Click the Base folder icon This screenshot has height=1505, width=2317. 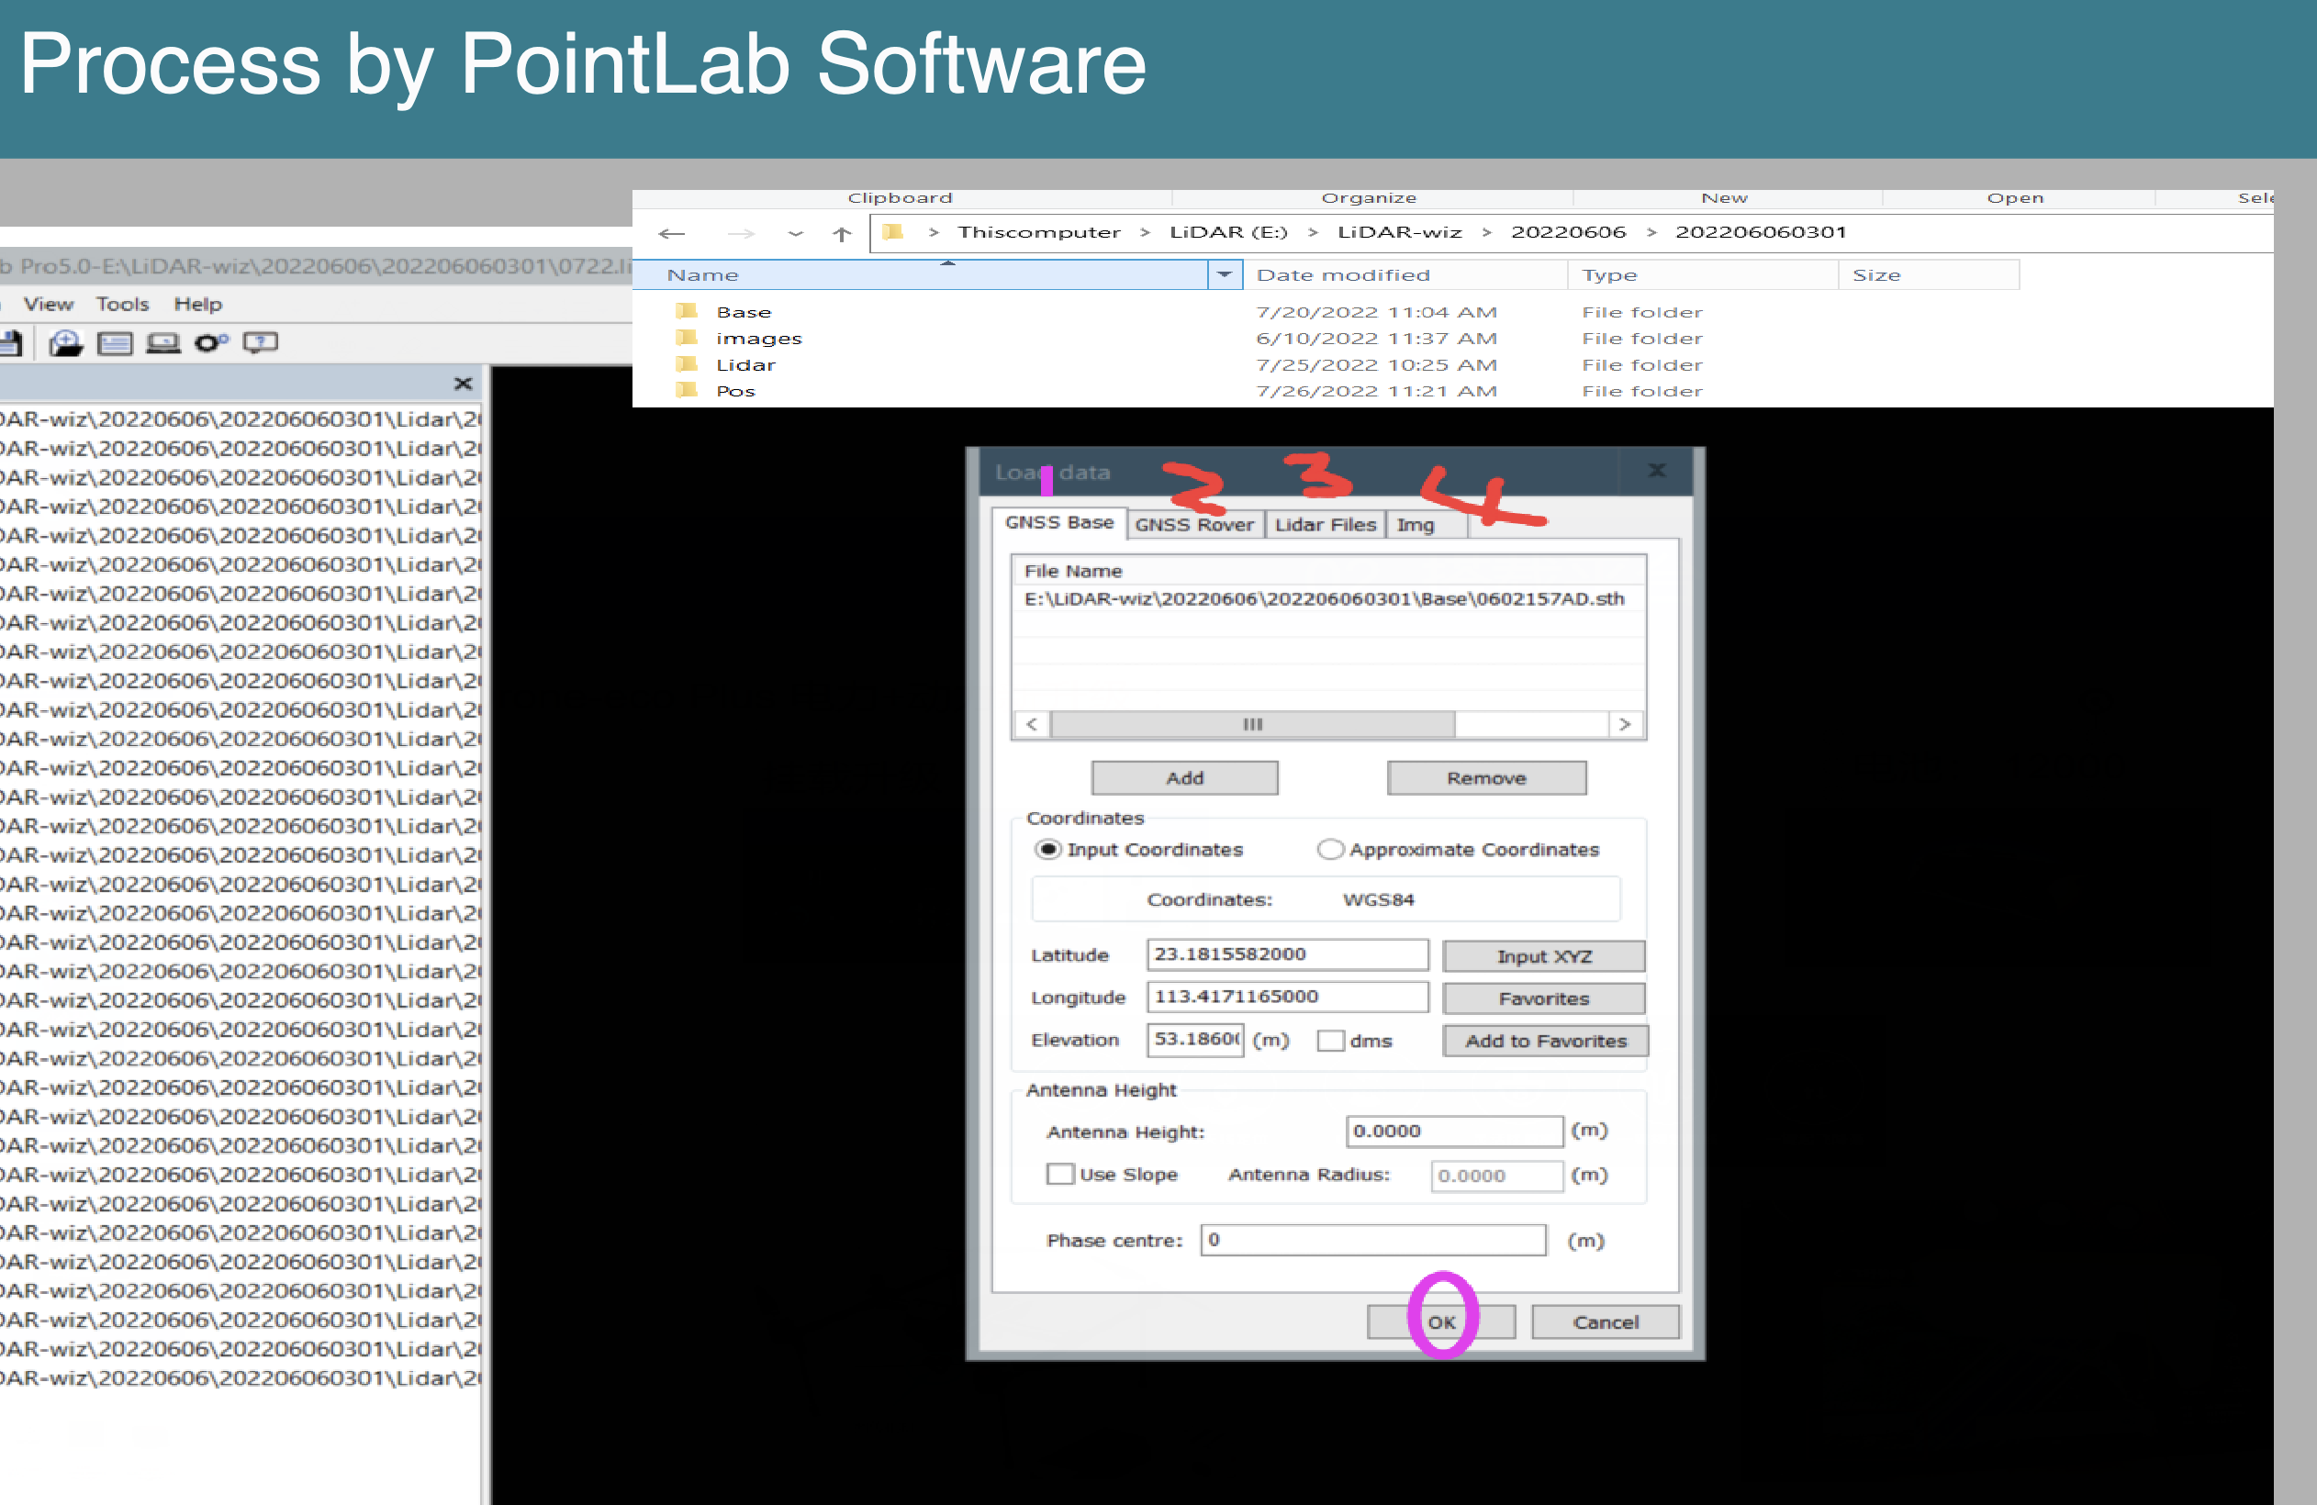(688, 310)
